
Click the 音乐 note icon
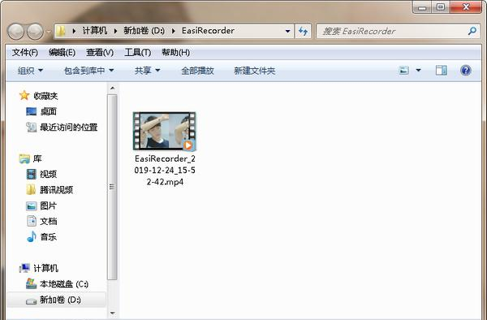click(32, 236)
